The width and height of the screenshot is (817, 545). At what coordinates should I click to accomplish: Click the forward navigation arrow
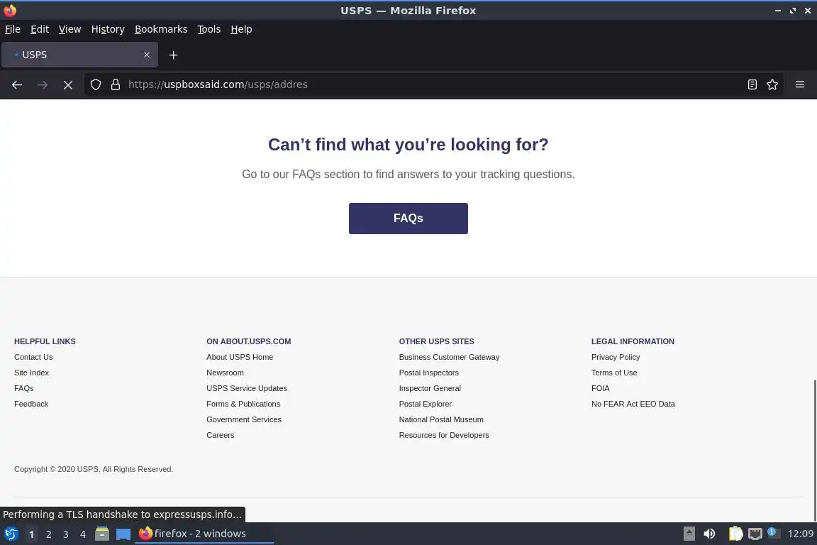(43, 84)
